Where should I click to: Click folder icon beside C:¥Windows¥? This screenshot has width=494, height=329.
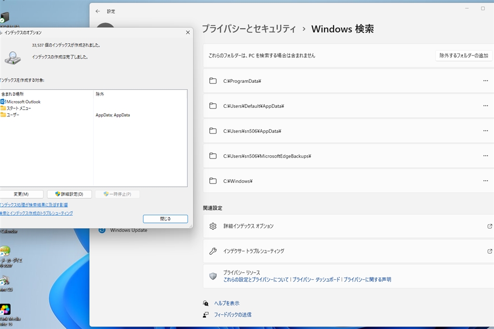point(213,181)
